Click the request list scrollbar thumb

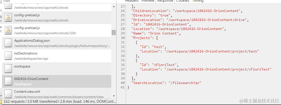[x=114, y=32]
